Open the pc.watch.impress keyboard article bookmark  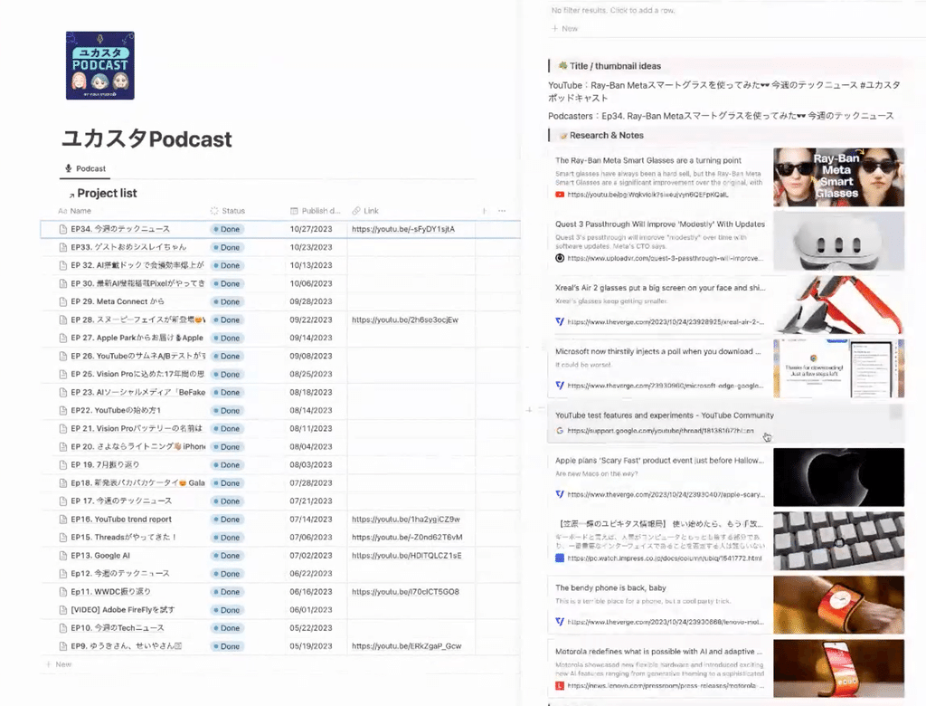(659, 541)
